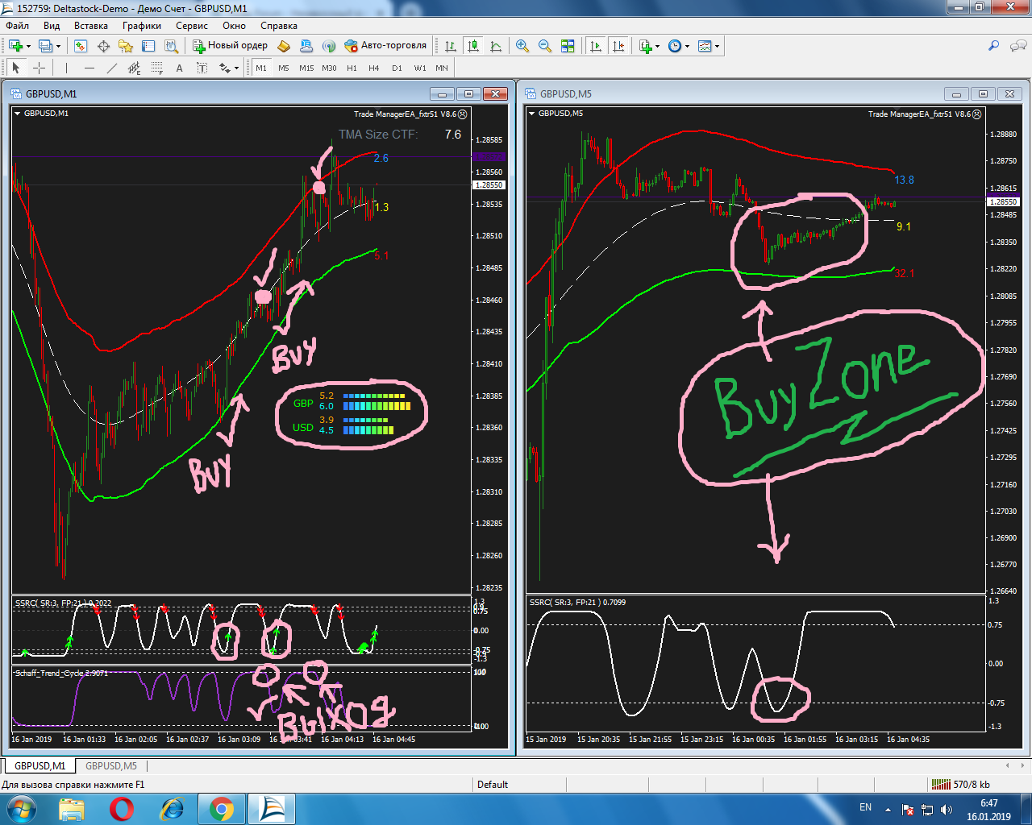Viewport: 1032px width, 825px height.
Task: Open Google Chrome from the taskbar
Action: tap(221, 808)
